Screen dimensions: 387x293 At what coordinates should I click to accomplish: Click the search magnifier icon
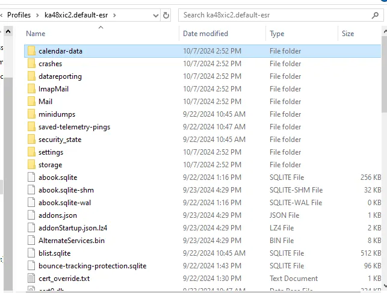click(375, 15)
